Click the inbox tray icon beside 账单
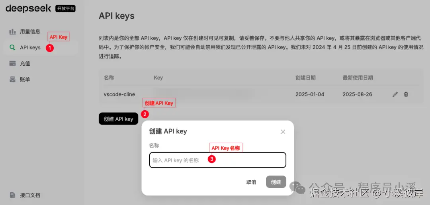This screenshot has width=430, height=205. 12,80
